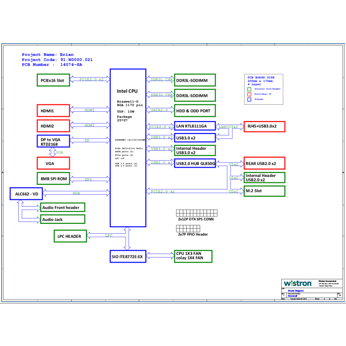Select the 'Project Name: Brian' line

click(x=47, y=54)
